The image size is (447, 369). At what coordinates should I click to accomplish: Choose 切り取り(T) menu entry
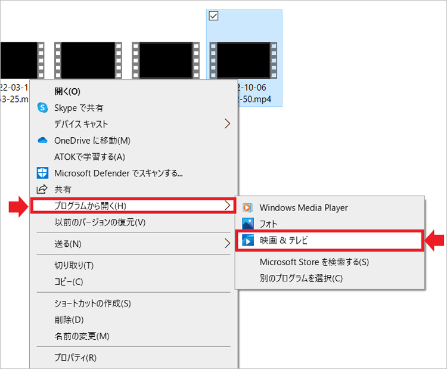point(134,265)
